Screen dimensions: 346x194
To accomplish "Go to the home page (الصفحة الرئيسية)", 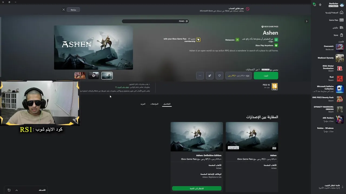I will (x=334, y=13).
